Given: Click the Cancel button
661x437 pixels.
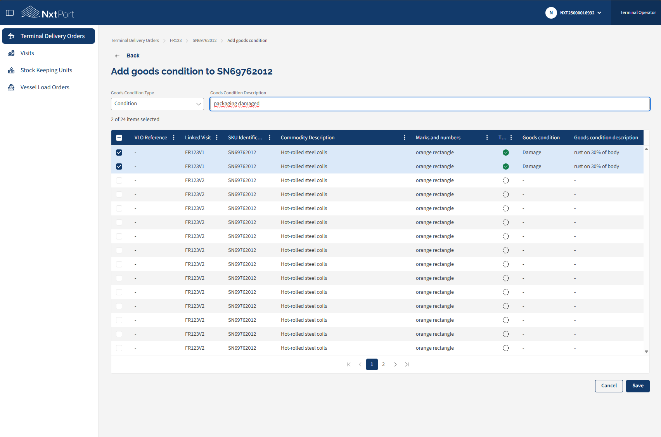Looking at the screenshot, I should [609, 386].
